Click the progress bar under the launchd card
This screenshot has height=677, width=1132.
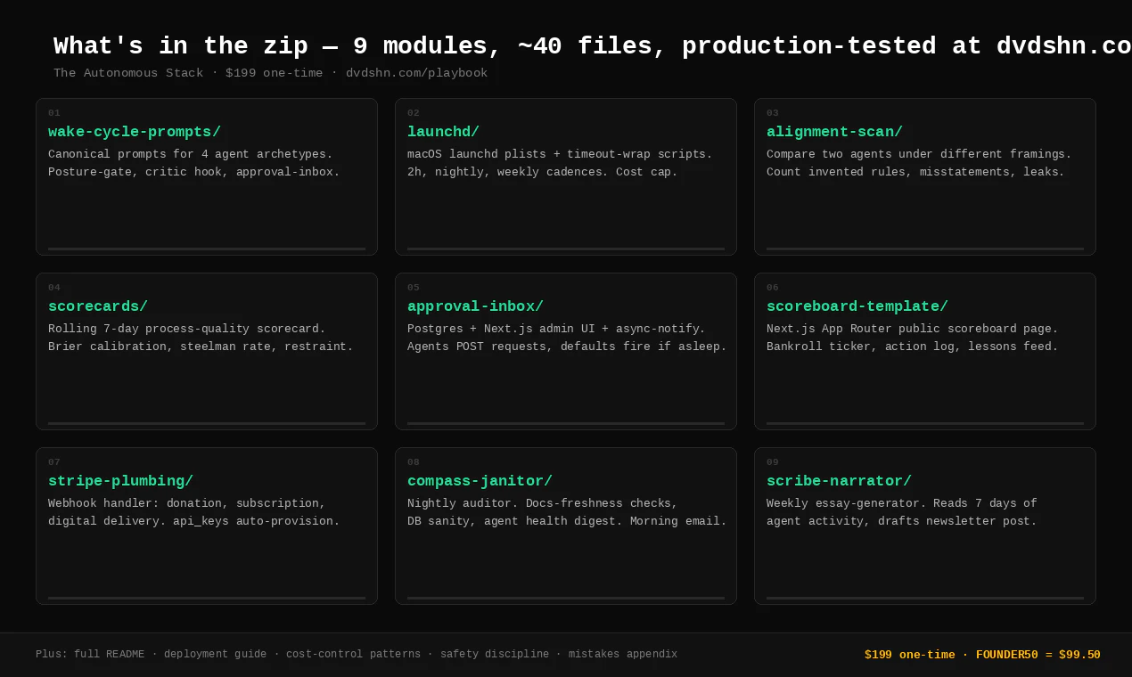click(566, 248)
